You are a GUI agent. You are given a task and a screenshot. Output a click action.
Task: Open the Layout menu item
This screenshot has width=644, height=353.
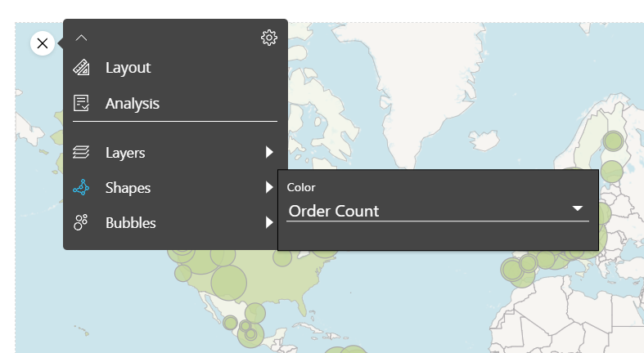tap(175, 68)
